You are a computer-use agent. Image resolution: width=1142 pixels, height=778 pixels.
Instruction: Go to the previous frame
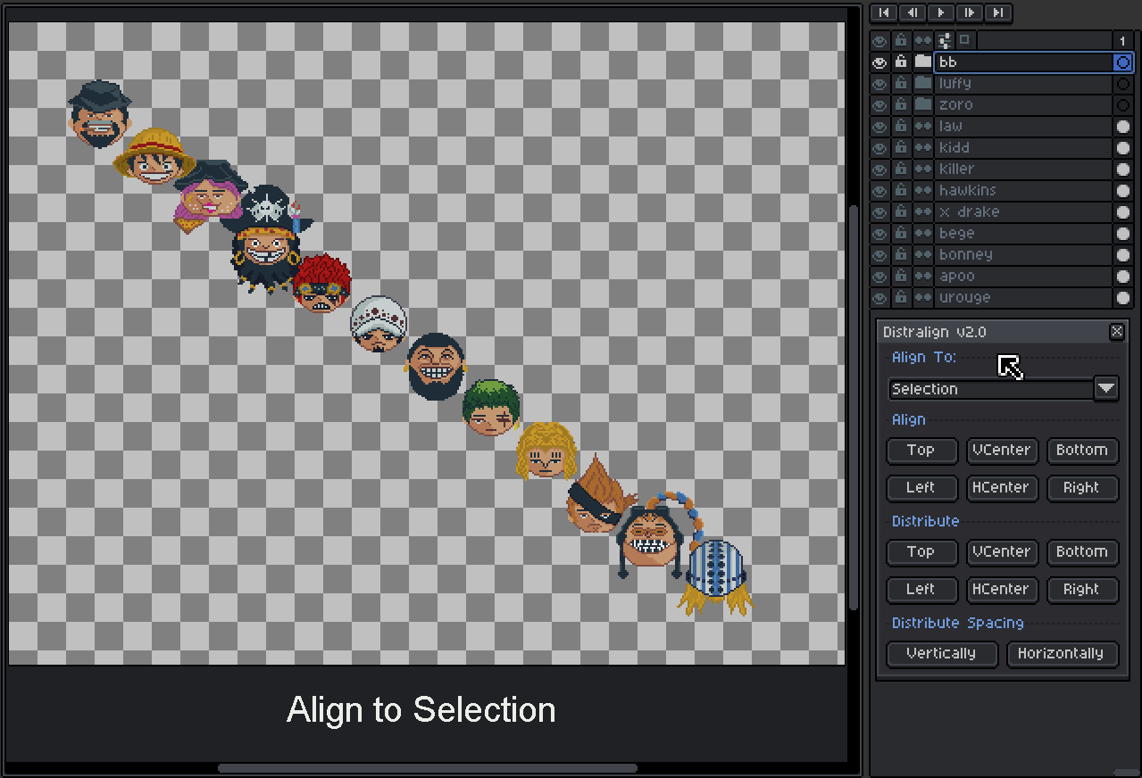[x=913, y=12]
